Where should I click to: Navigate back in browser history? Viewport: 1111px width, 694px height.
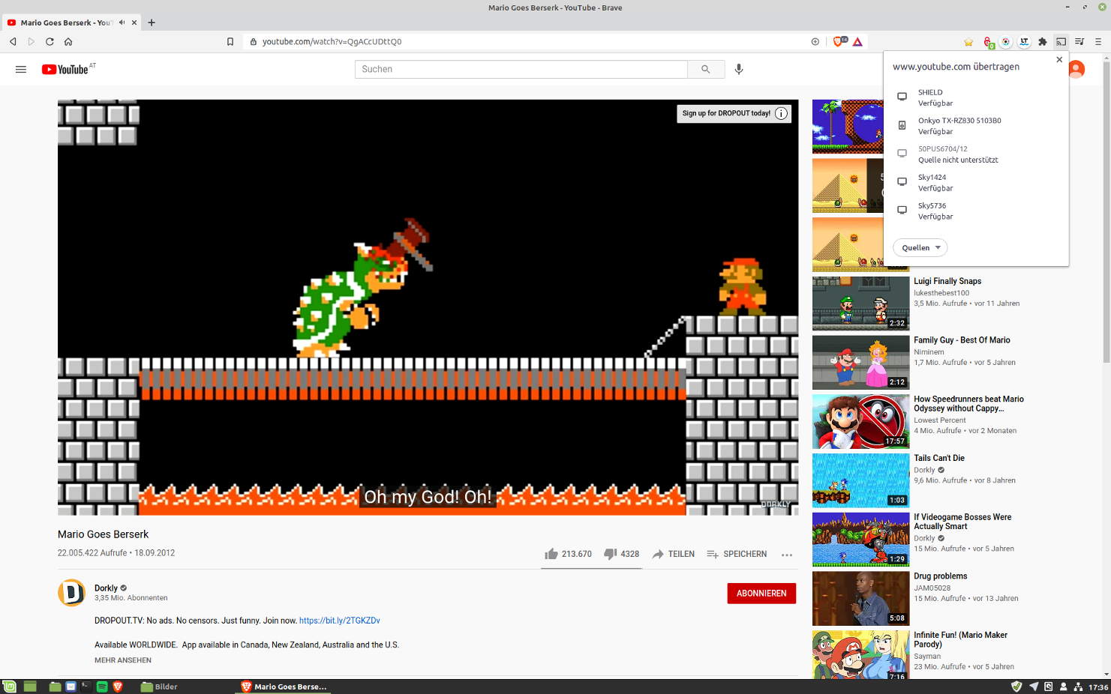(x=13, y=41)
